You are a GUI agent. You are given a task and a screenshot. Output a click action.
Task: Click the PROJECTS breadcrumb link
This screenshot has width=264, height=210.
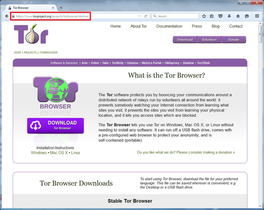pos(30,52)
